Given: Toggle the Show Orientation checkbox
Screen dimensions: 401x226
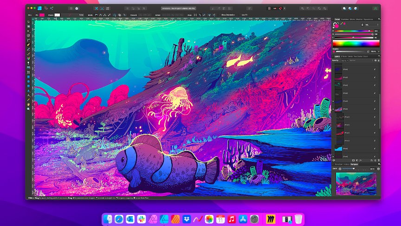Looking at the screenshot, I should [x=220, y=15].
